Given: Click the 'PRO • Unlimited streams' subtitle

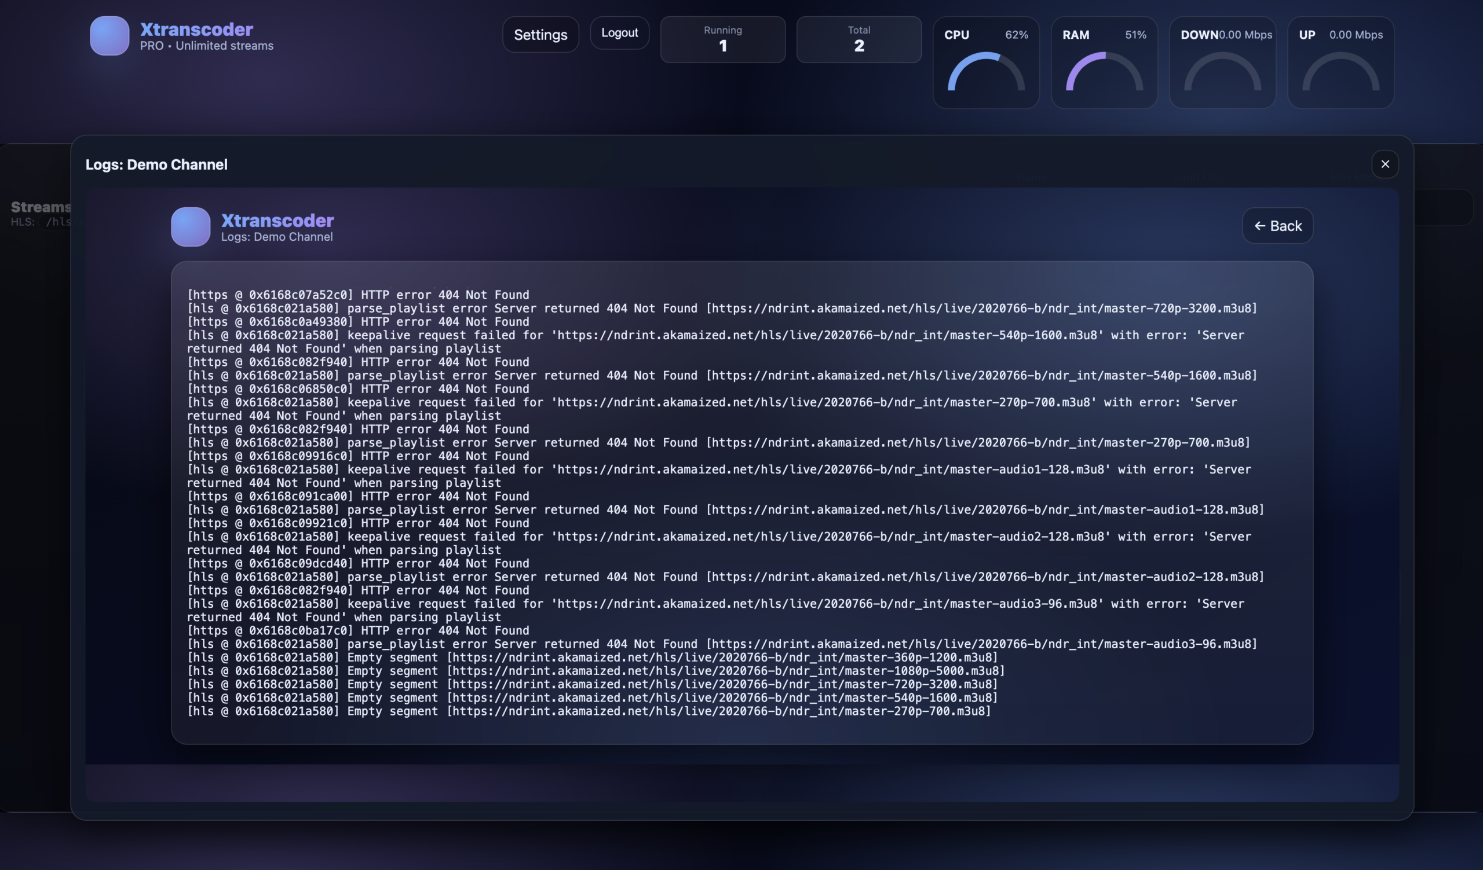Looking at the screenshot, I should [207, 46].
